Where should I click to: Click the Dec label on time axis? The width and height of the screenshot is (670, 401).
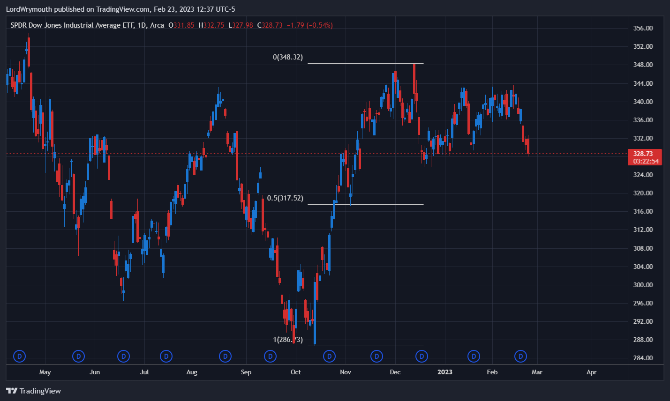tap(395, 372)
